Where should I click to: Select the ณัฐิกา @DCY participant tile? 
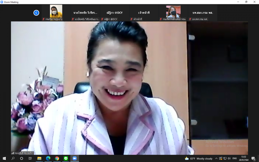(x=115, y=13)
